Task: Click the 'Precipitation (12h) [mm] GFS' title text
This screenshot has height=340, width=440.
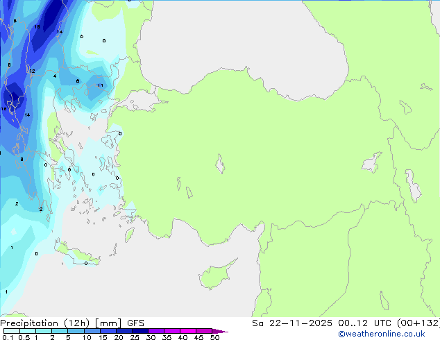Action: (x=72, y=323)
